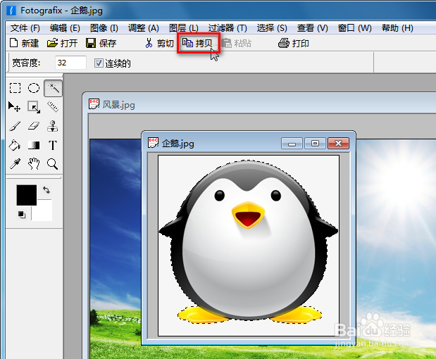Select the hand pan tool
436x359 pixels.
pyautogui.click(x=34, y=164)
